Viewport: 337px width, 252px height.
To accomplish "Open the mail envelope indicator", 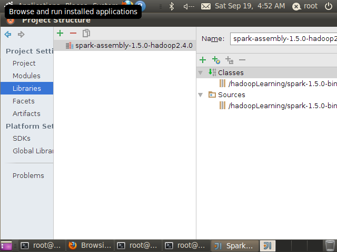I will click(x=206, y=6).
